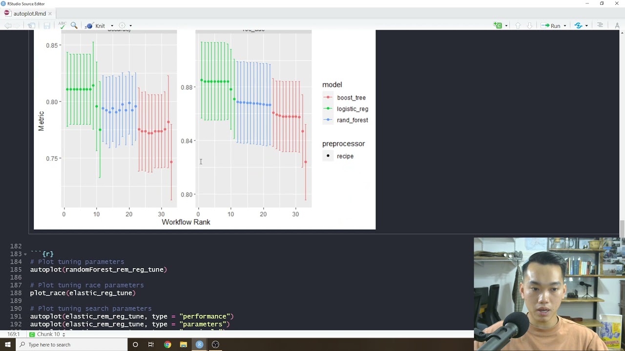The image size is (625, 351).
Task: Go forward to next source location
Action: 18,25
